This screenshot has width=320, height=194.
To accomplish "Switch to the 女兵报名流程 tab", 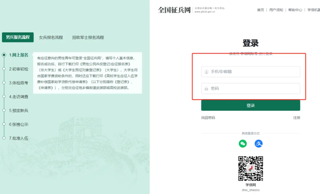I will tap(51, 38).
